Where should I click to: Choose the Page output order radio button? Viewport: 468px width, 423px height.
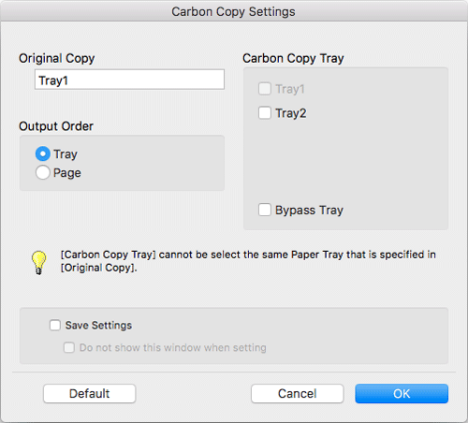coord(43,172)
